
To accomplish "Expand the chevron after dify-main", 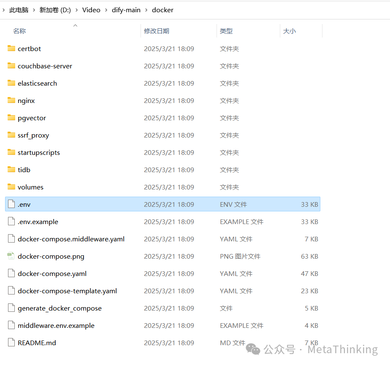I will coord(146,10).
